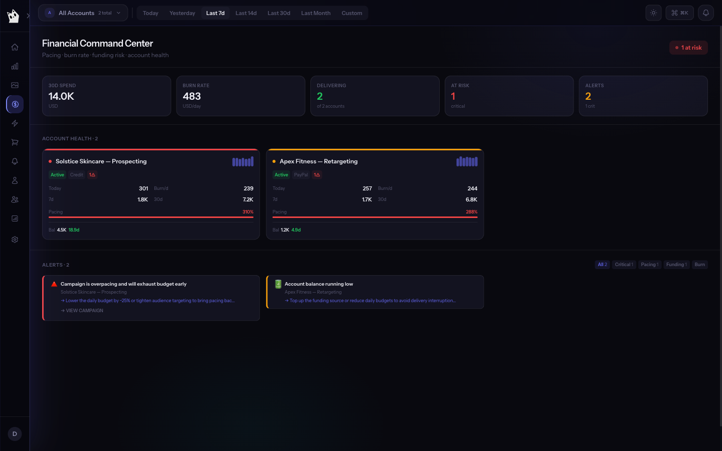
Task: Click Active tag on Solstice Skincare card
Action: (x=58, y=175)
